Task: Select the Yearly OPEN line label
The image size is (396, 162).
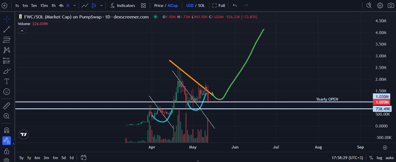Action: (x=327, y=99)
